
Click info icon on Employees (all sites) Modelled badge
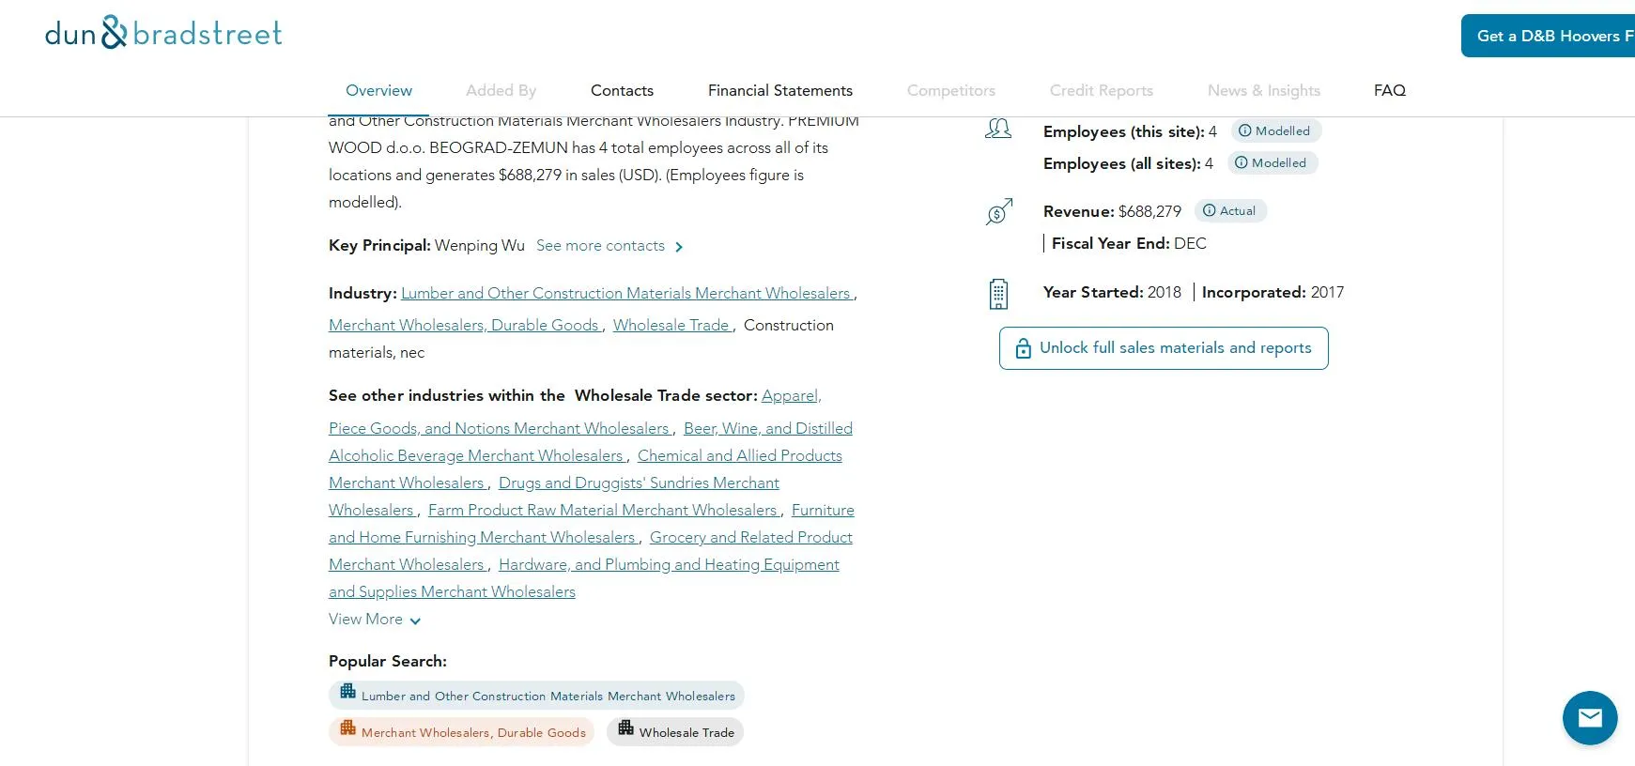[x=1242, y=162]
